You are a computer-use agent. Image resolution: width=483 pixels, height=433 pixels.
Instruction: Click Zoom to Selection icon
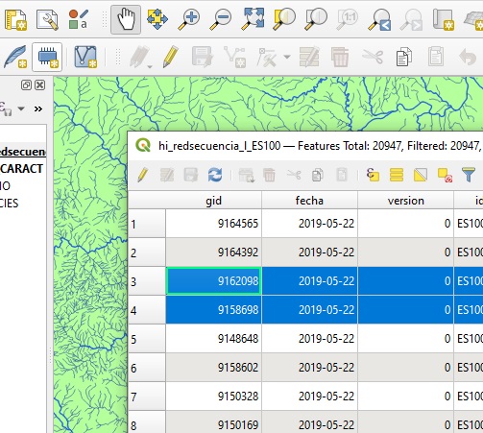[284, 20]
